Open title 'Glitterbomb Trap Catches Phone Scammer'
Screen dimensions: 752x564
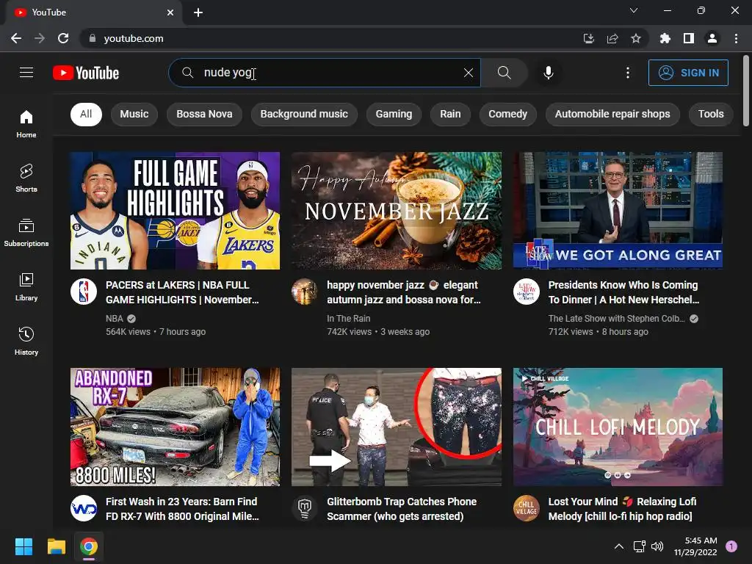[402, 509]
